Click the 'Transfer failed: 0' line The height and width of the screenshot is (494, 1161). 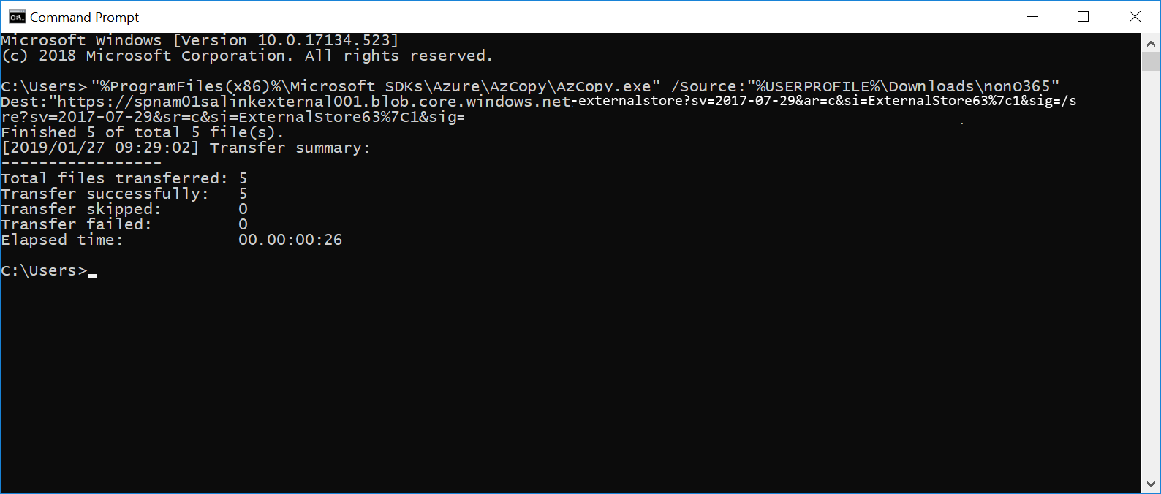[x=121, y=224]
